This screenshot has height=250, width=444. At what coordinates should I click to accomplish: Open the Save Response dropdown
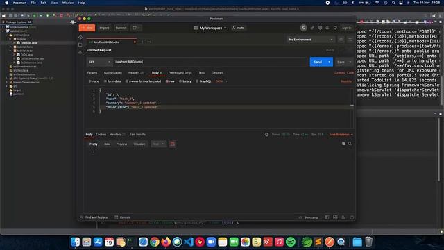click(341, 134)
